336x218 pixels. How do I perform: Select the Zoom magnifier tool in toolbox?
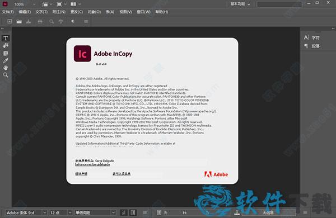(x=6, y=75)
